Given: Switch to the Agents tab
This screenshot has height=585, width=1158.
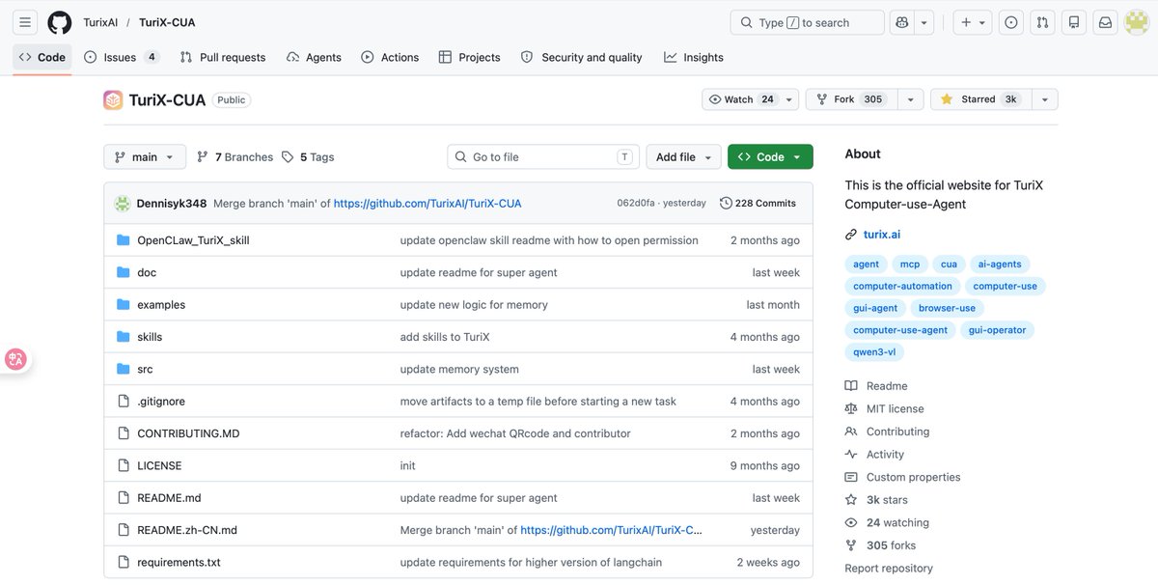Looking at the screenshot, I should tap(315, 57).
